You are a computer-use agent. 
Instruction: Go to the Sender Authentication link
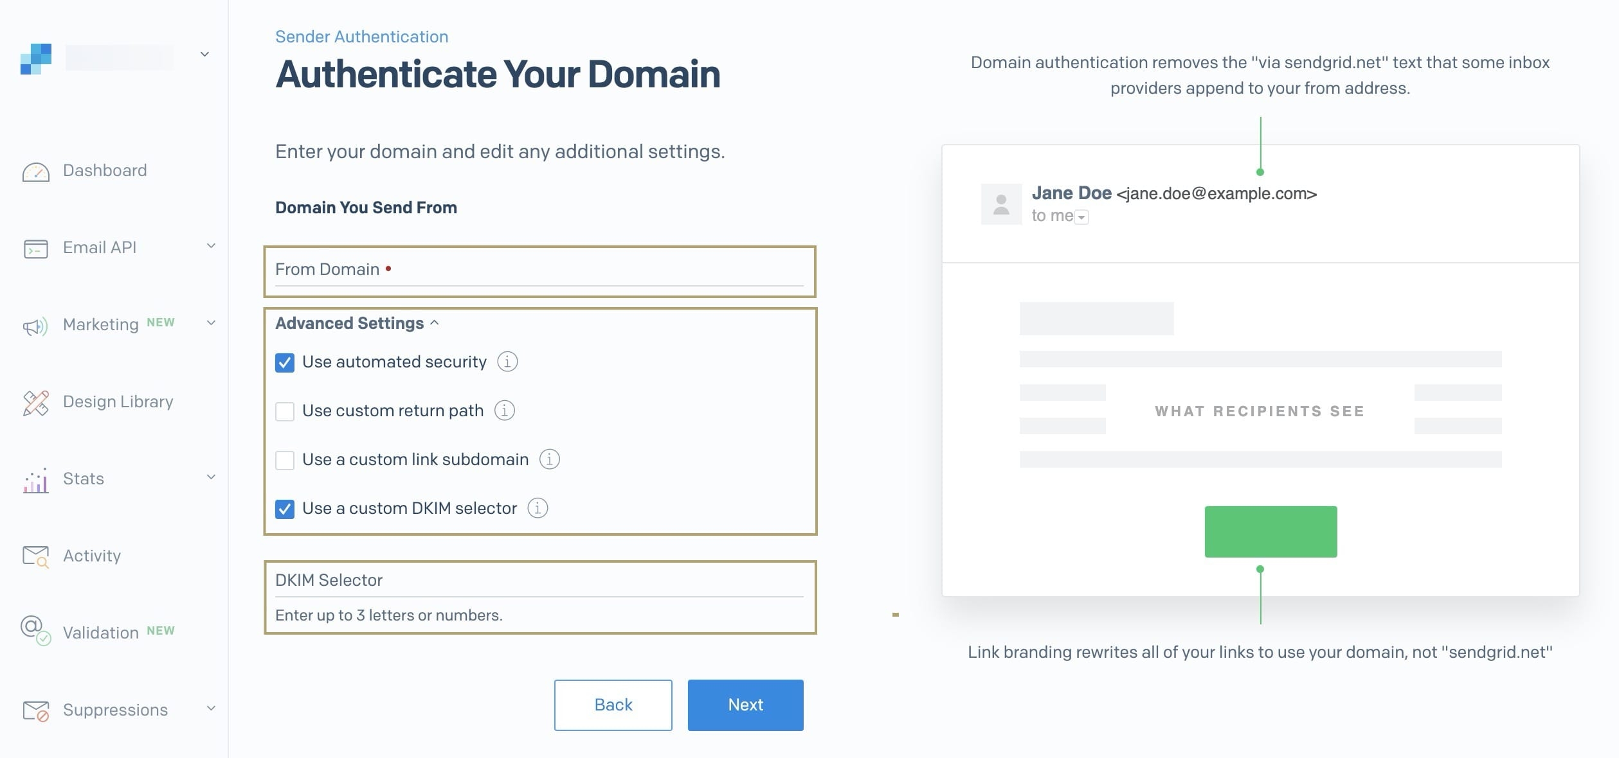[x=362, y=37]
